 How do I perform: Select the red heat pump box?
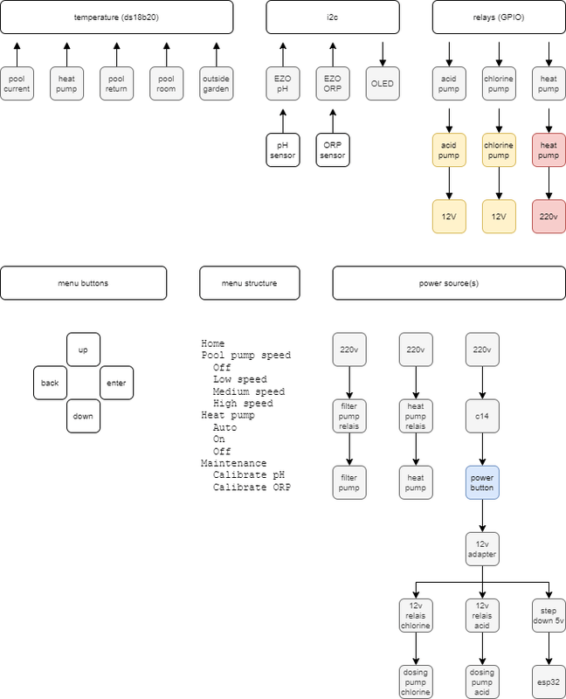(549, 149)
